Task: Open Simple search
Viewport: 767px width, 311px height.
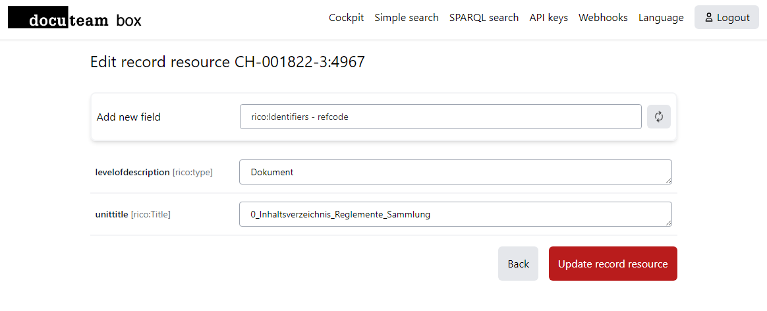Action: click(407, 18)
